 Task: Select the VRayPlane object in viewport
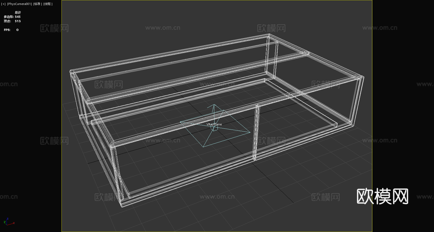pyautogui.click(x=214, y=124)
